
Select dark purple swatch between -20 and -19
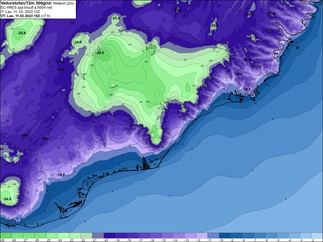(109, 236)
